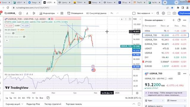Maximize the chart pane icon
The width and height of the screenshot is (190, 107).
tap(130, 19)
